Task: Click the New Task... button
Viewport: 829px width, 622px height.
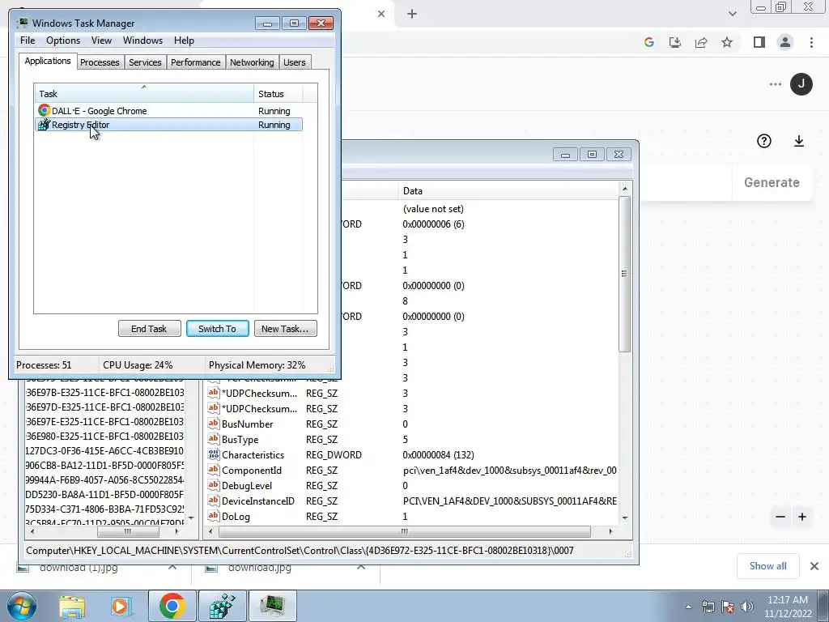Action: [x=285, y=329]
